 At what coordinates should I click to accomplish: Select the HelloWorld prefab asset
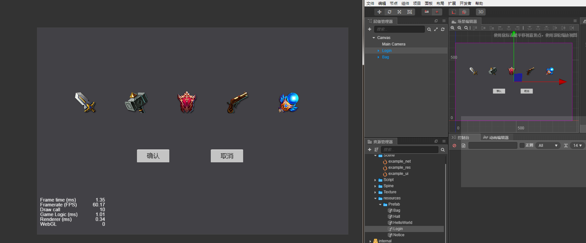click(403, 223)
